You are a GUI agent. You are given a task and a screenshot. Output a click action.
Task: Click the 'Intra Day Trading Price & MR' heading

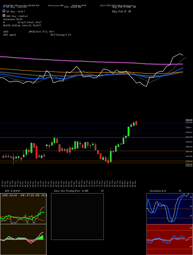71,191
